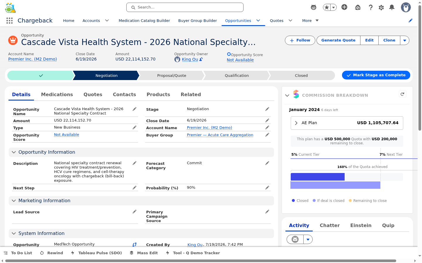Open the Help question mark icon
Image resolution: width=422 pixels, height=263 pixels.
371,7
